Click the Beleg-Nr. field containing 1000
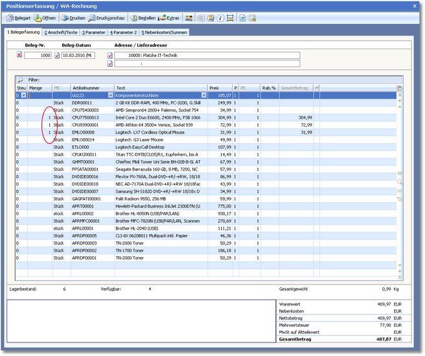This screenshot has width=425, height=356. click(39, 56)
